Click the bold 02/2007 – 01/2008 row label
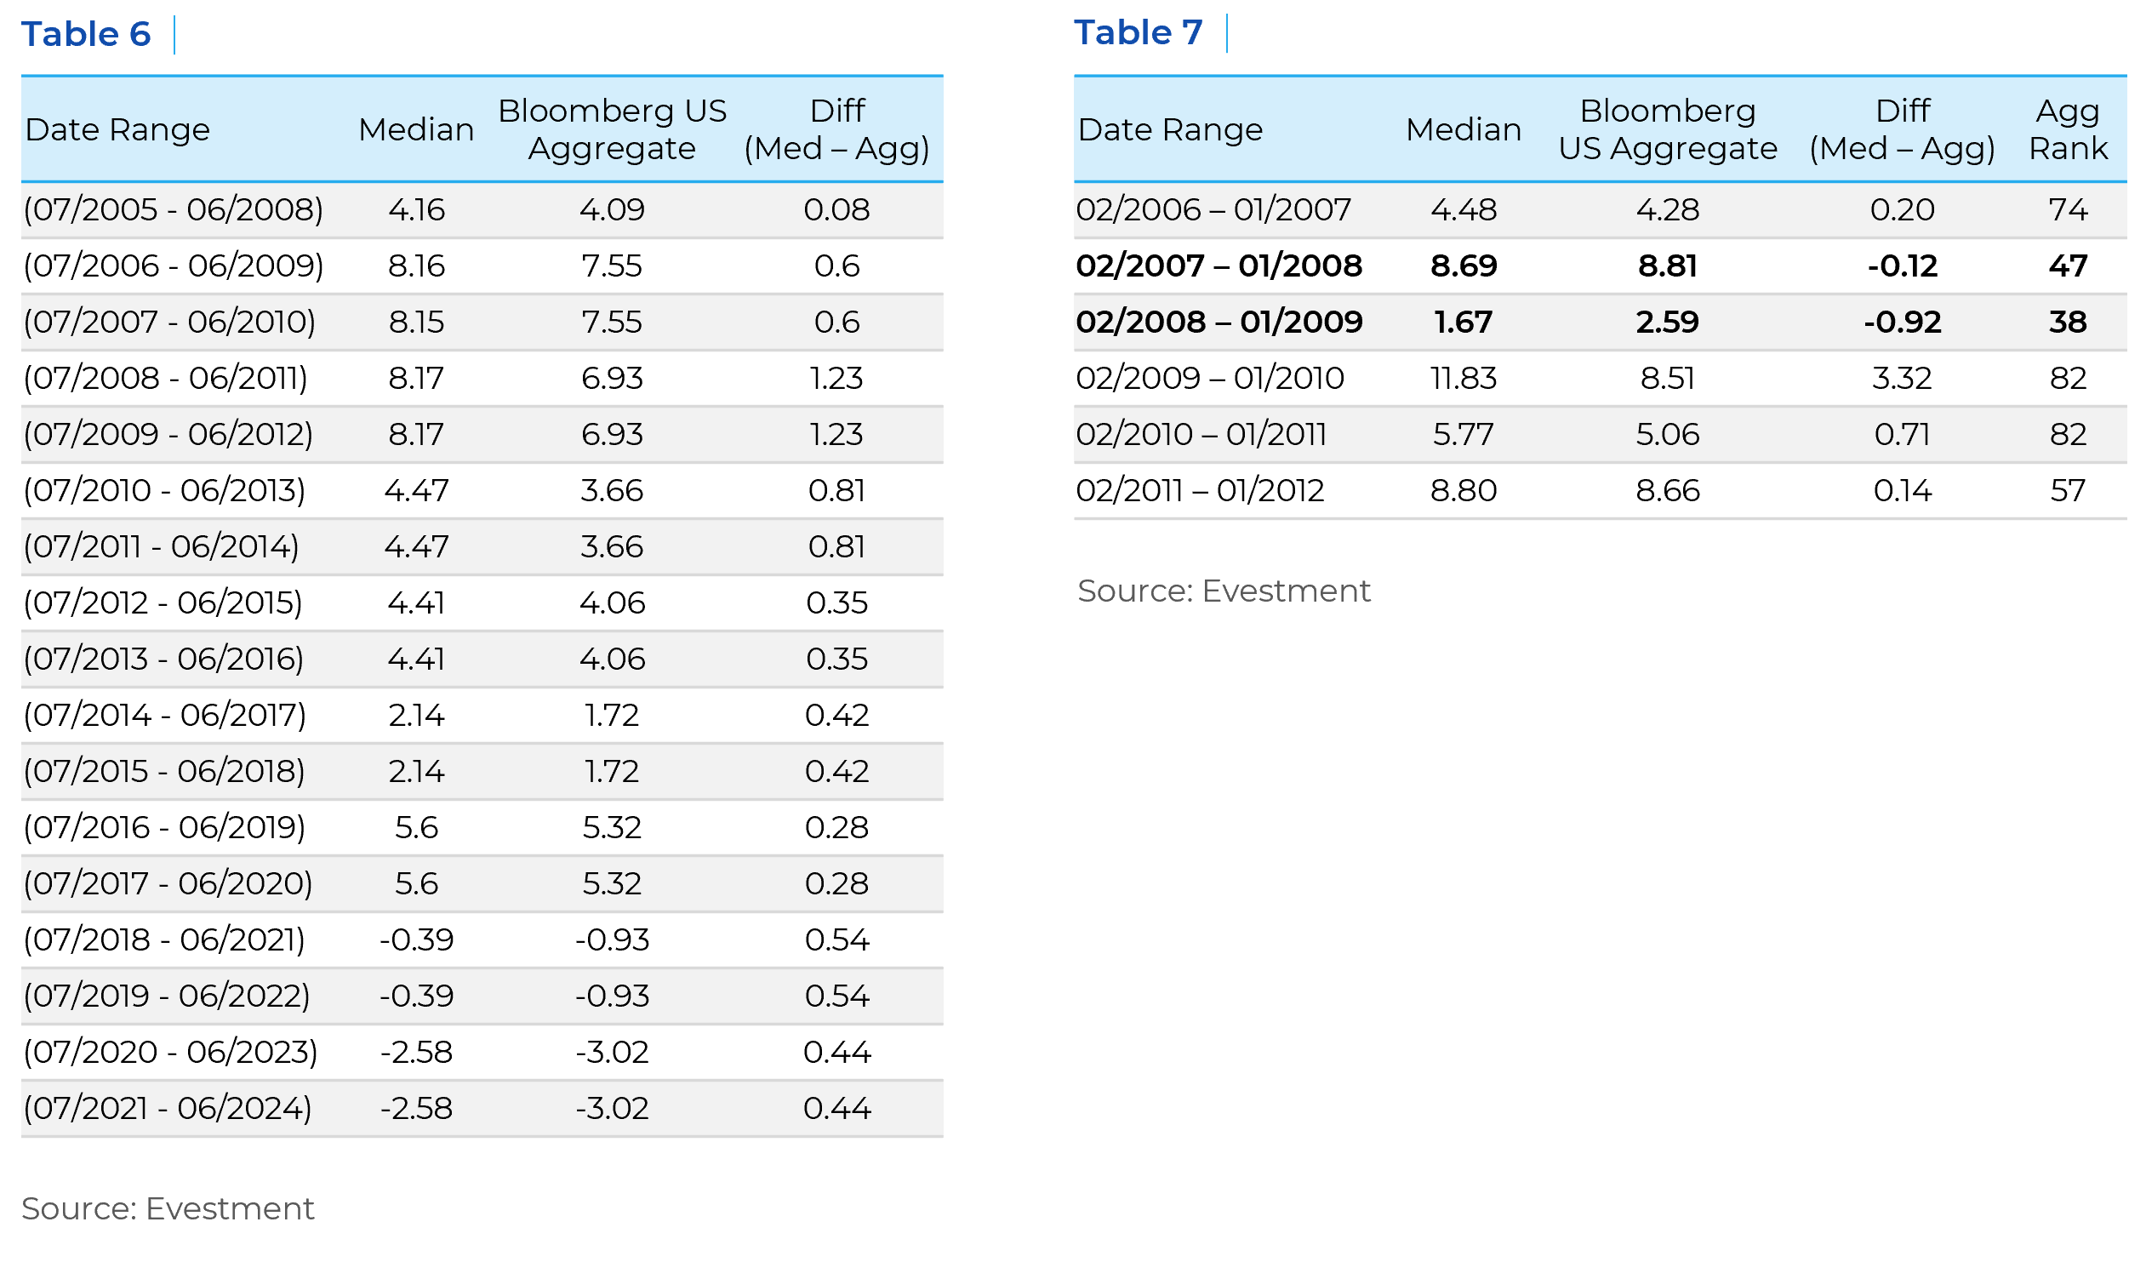Viewport: 2129px width, 1279px height. pos(1219,266)
